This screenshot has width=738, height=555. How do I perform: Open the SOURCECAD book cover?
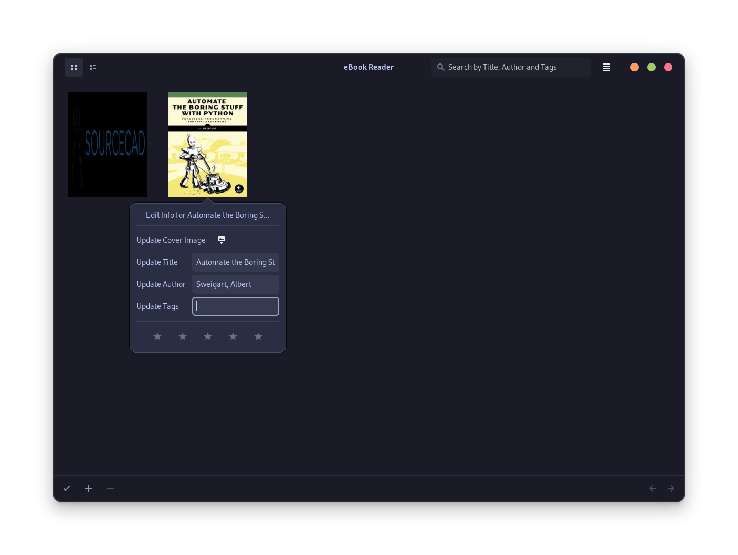108,144
